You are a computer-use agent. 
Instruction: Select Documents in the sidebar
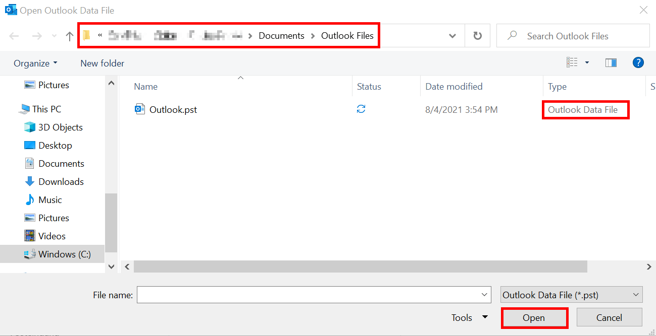click(x=61, y=163)
